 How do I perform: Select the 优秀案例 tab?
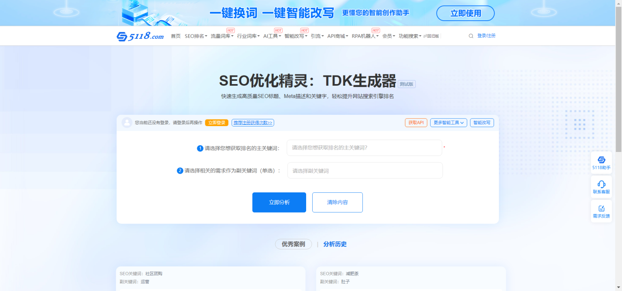pos(293,244)
